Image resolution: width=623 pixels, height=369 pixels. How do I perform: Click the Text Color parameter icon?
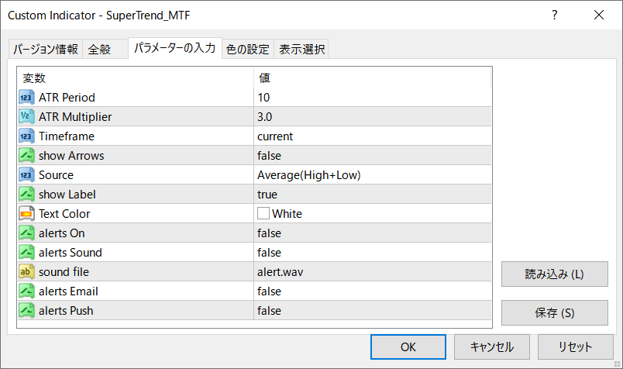pyautogui.click(x=26, y=214)
